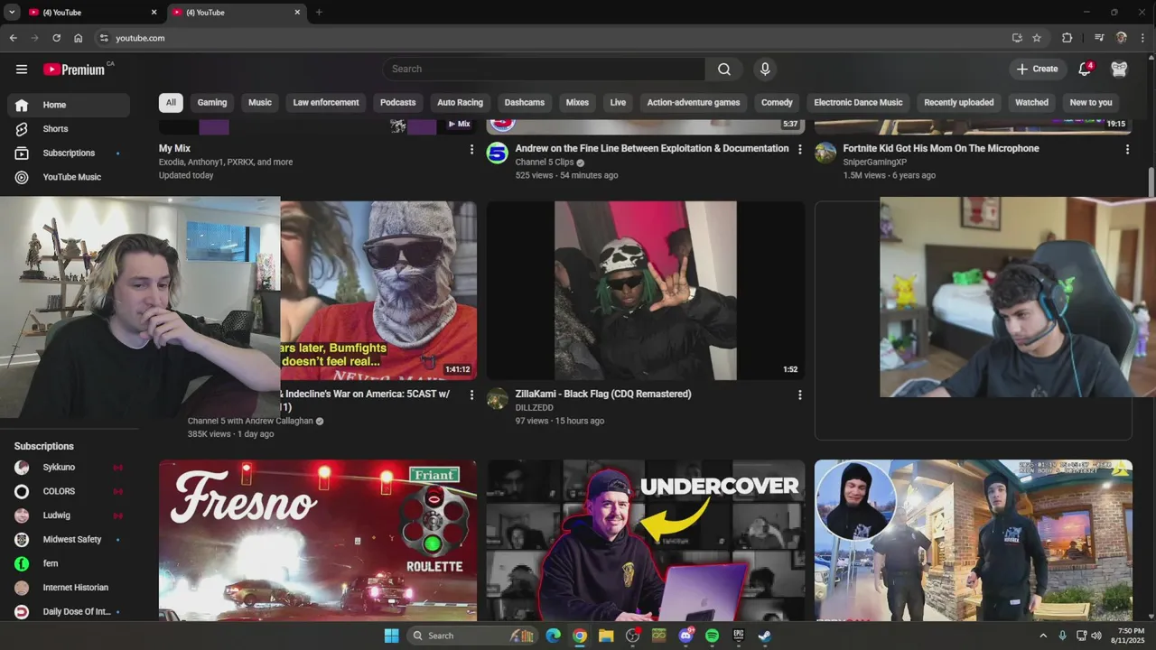This screenshot has width=1156, height=650.
Task: View site information icon in address bar
Action: [x=104, y=38]
